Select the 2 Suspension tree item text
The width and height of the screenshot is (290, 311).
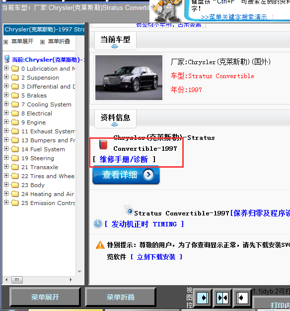click(40, 78)
